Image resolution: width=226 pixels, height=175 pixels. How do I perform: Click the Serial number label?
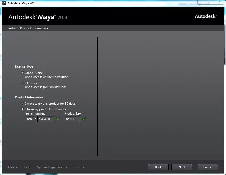tap(35, 113)
